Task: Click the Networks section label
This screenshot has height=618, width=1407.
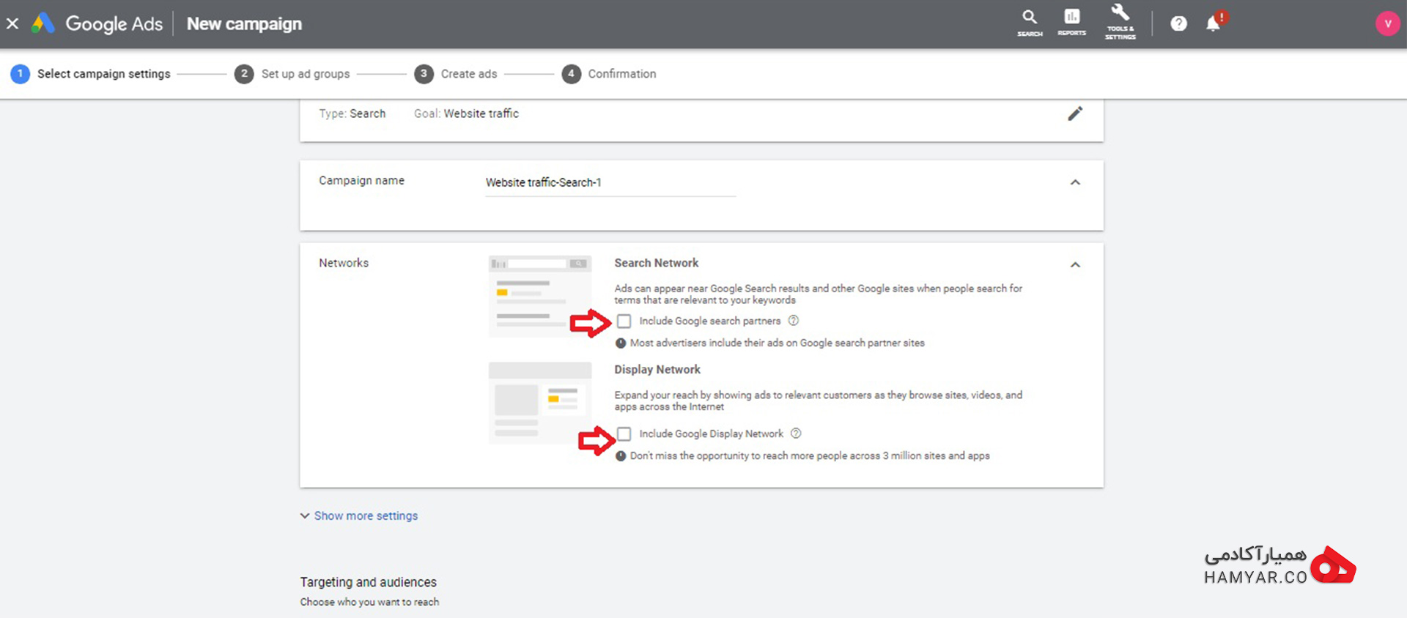Action: pyautogui.click(x=344, y=263)
